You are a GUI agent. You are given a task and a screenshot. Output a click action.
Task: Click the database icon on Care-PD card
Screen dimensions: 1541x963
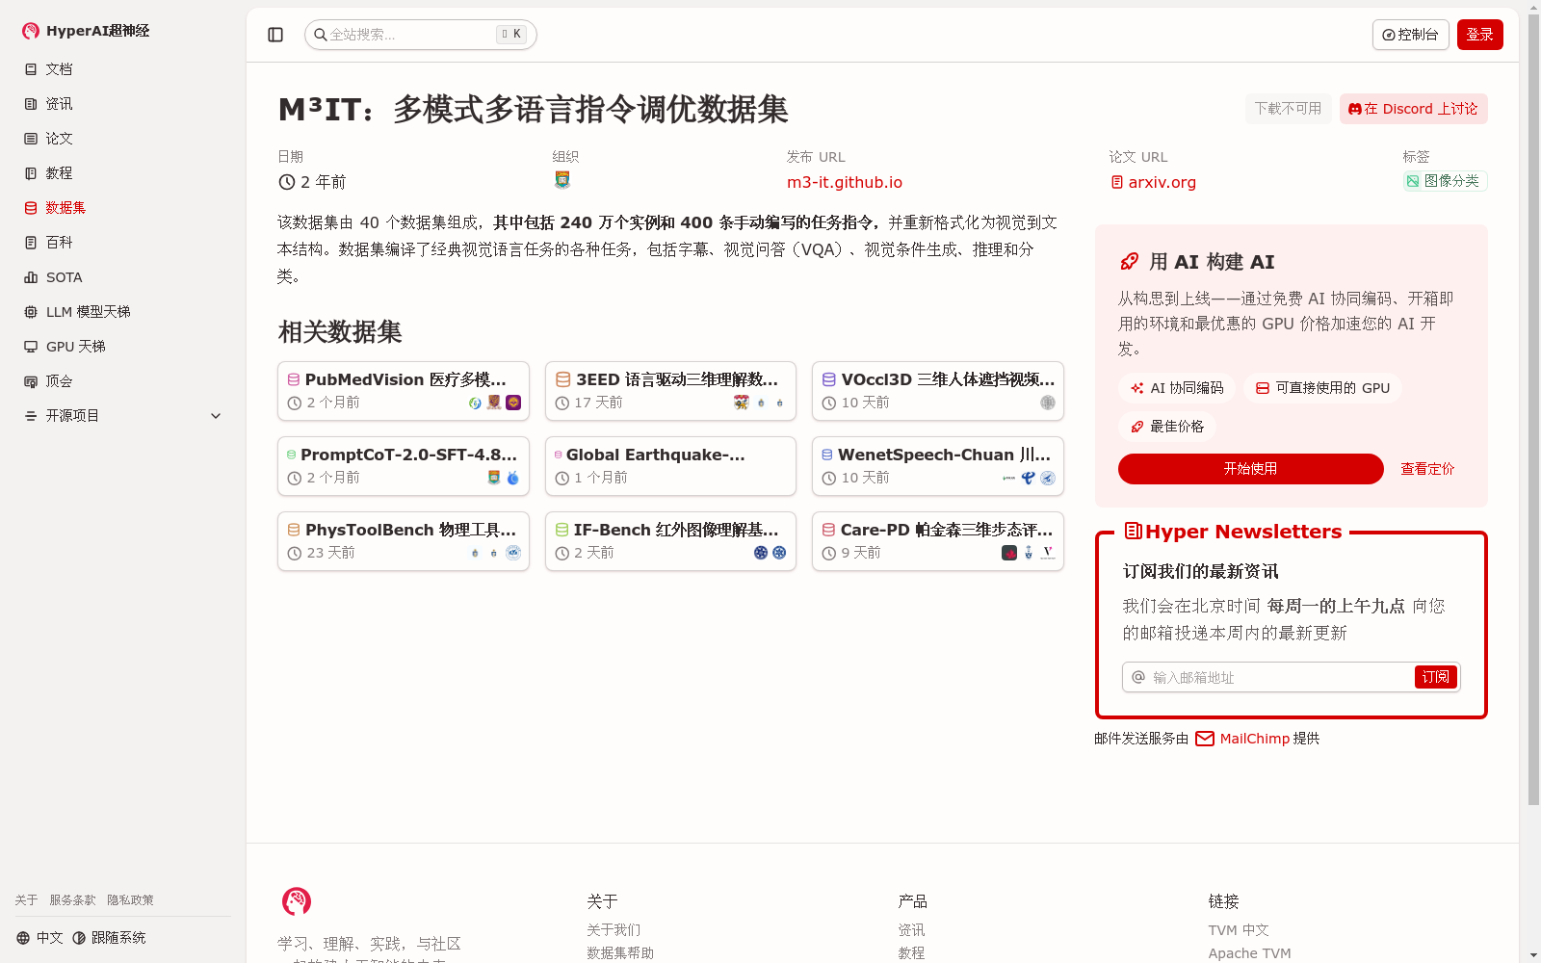[x=828, y=530]
